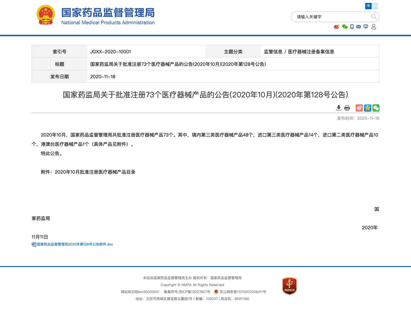Screen dimensions: 411x311
Task: Click the index number JGXX-2020-10001
Action: click(110, 52)
